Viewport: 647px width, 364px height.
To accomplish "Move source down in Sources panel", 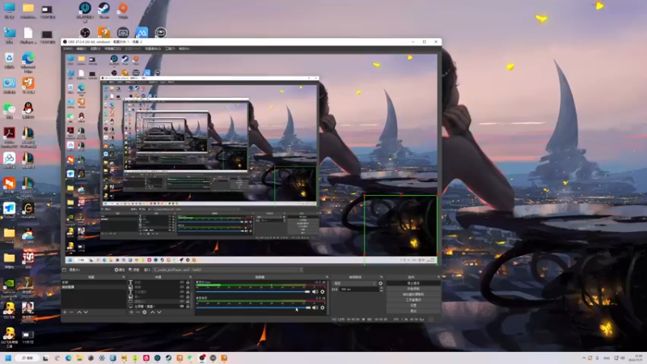I will click(159, 312).
